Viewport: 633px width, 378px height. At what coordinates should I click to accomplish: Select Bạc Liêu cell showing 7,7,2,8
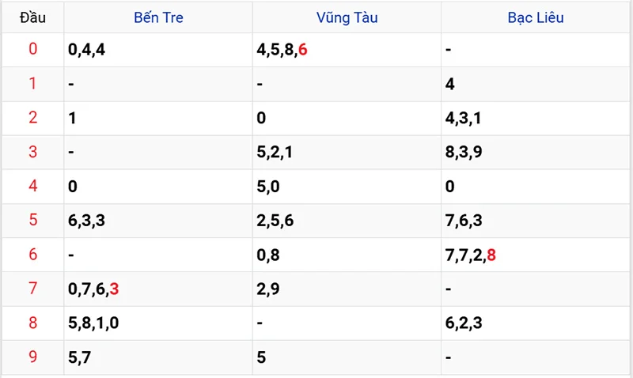471,255
